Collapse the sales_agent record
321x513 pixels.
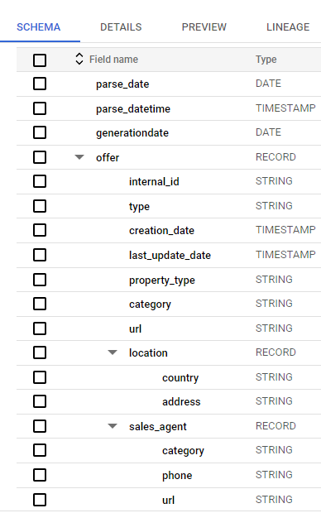click(x=113, y=426)
